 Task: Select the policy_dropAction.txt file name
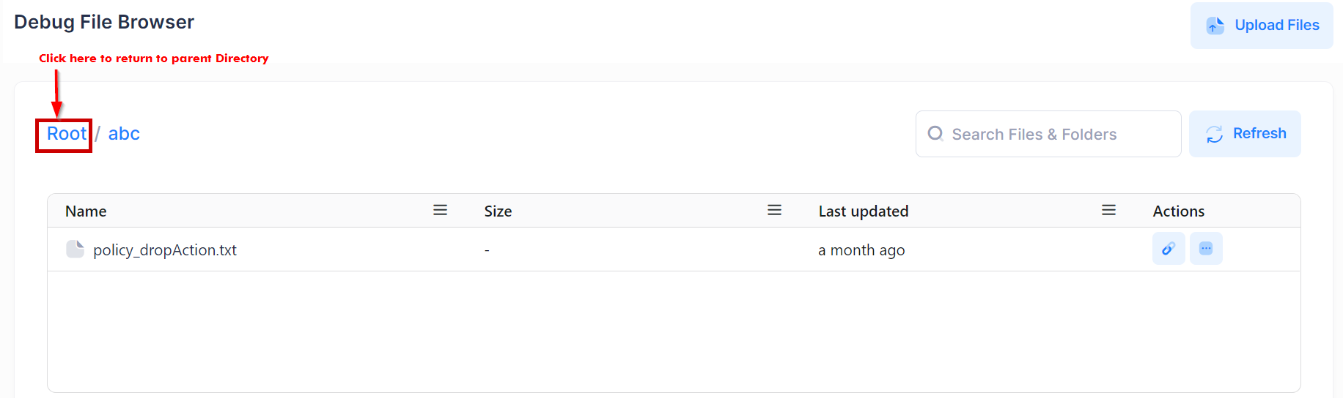(x=165, y=250)
